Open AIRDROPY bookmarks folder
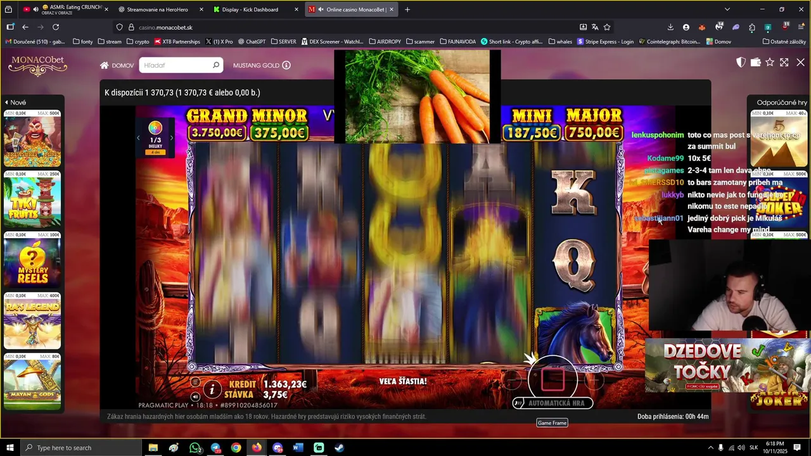 pyautogui.click(x=385, y=42)
